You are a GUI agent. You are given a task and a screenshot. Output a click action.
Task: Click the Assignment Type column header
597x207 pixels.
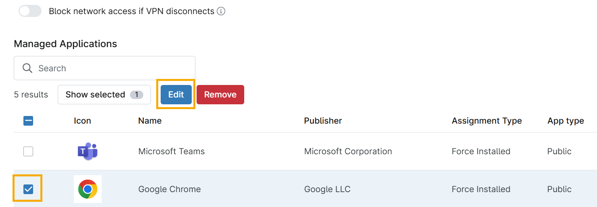pos(486,121)
